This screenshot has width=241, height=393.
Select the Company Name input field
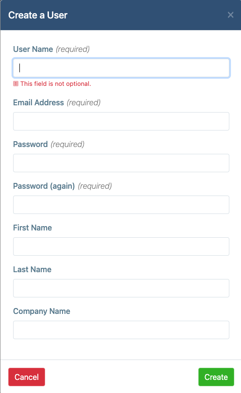tap(121, 330)
